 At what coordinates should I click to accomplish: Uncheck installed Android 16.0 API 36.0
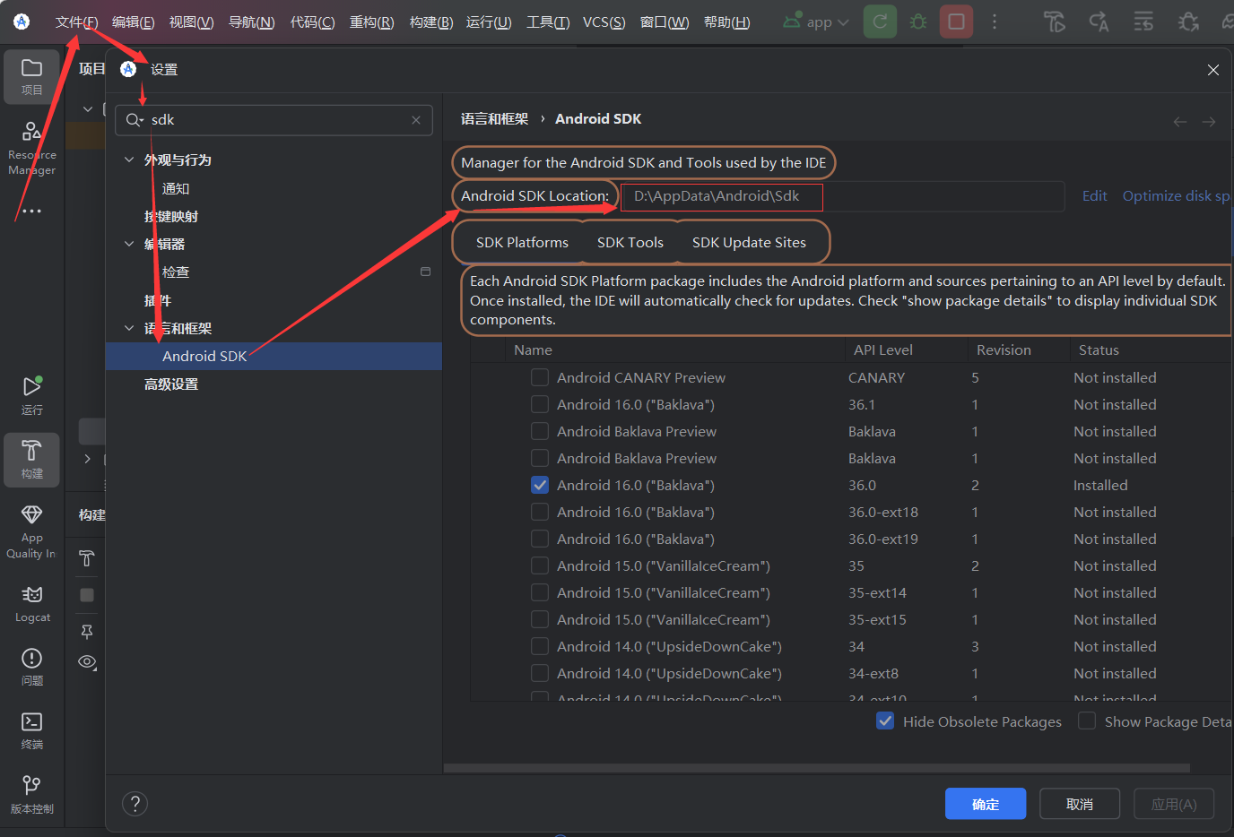coord(540,485)
